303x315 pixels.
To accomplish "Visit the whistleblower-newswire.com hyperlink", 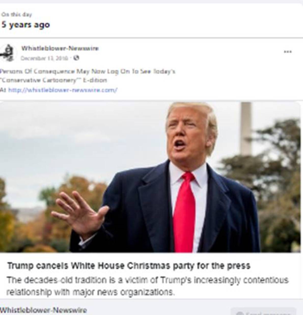I will click(63, 90).
